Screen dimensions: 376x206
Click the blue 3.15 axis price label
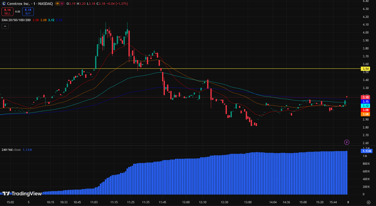point(365,102)
